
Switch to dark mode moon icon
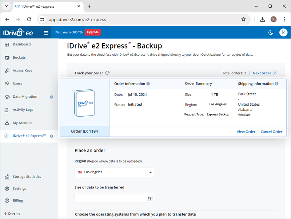[271, 32]
